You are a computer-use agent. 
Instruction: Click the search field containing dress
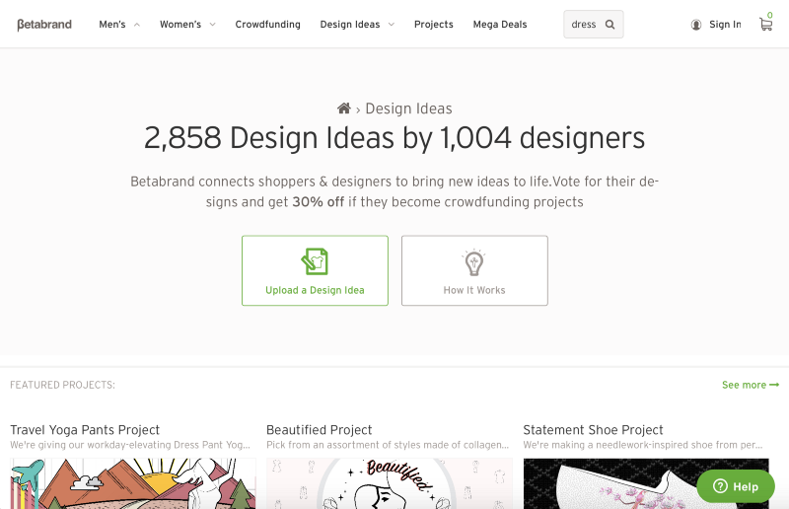point(584,25)
